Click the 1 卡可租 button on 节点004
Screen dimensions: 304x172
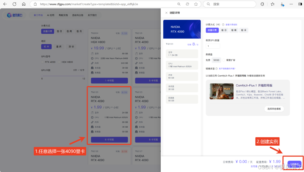click(109, 81)
